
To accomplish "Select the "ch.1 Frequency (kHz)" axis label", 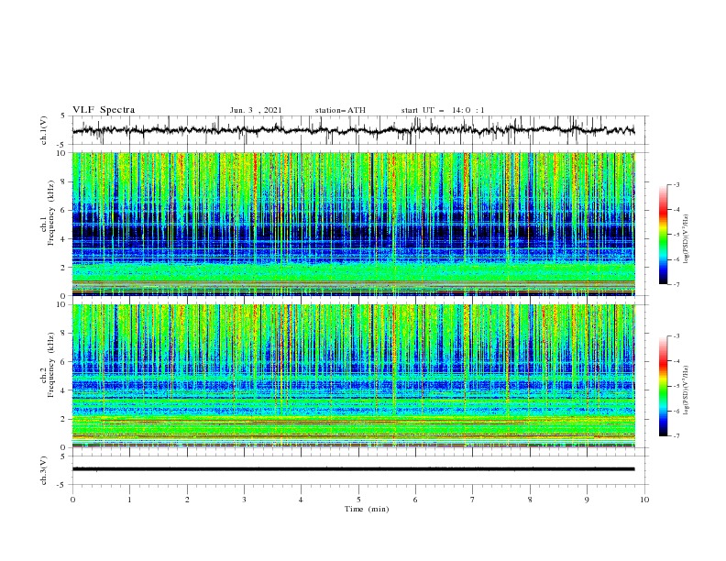I will [x=48, y=211].
